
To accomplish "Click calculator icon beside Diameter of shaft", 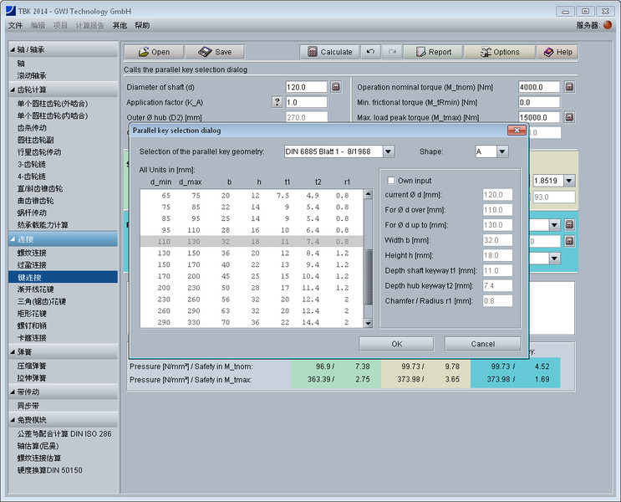I will tap(336, 87).
